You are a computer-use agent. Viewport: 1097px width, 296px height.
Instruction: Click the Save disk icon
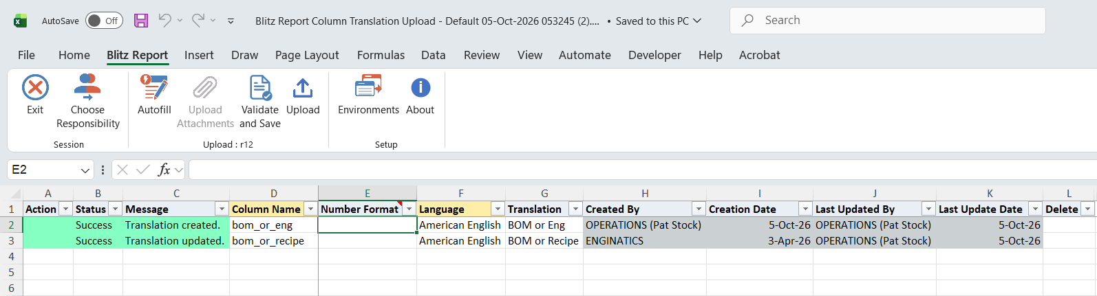click(x=141, y=21)
